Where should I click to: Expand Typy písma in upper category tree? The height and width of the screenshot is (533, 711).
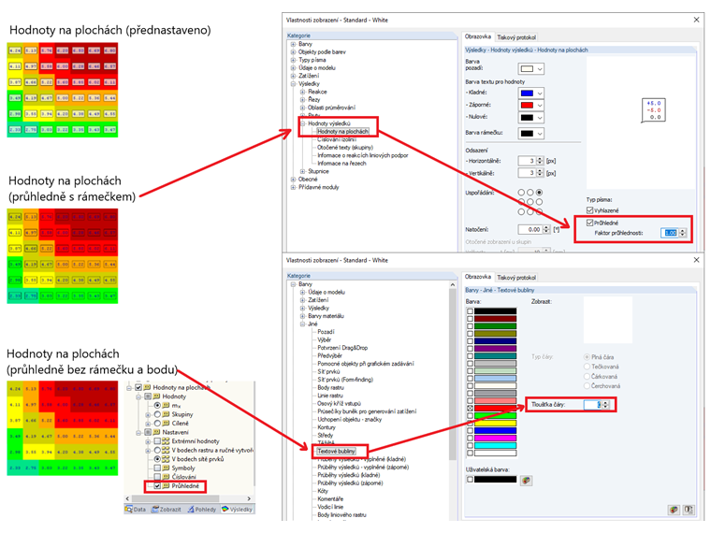293,60
